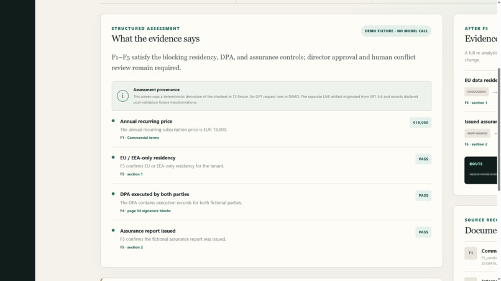Click the €18,000 price badge
Image resolution: width=501 pixels, height=281 pixels.
pos(420,122)
